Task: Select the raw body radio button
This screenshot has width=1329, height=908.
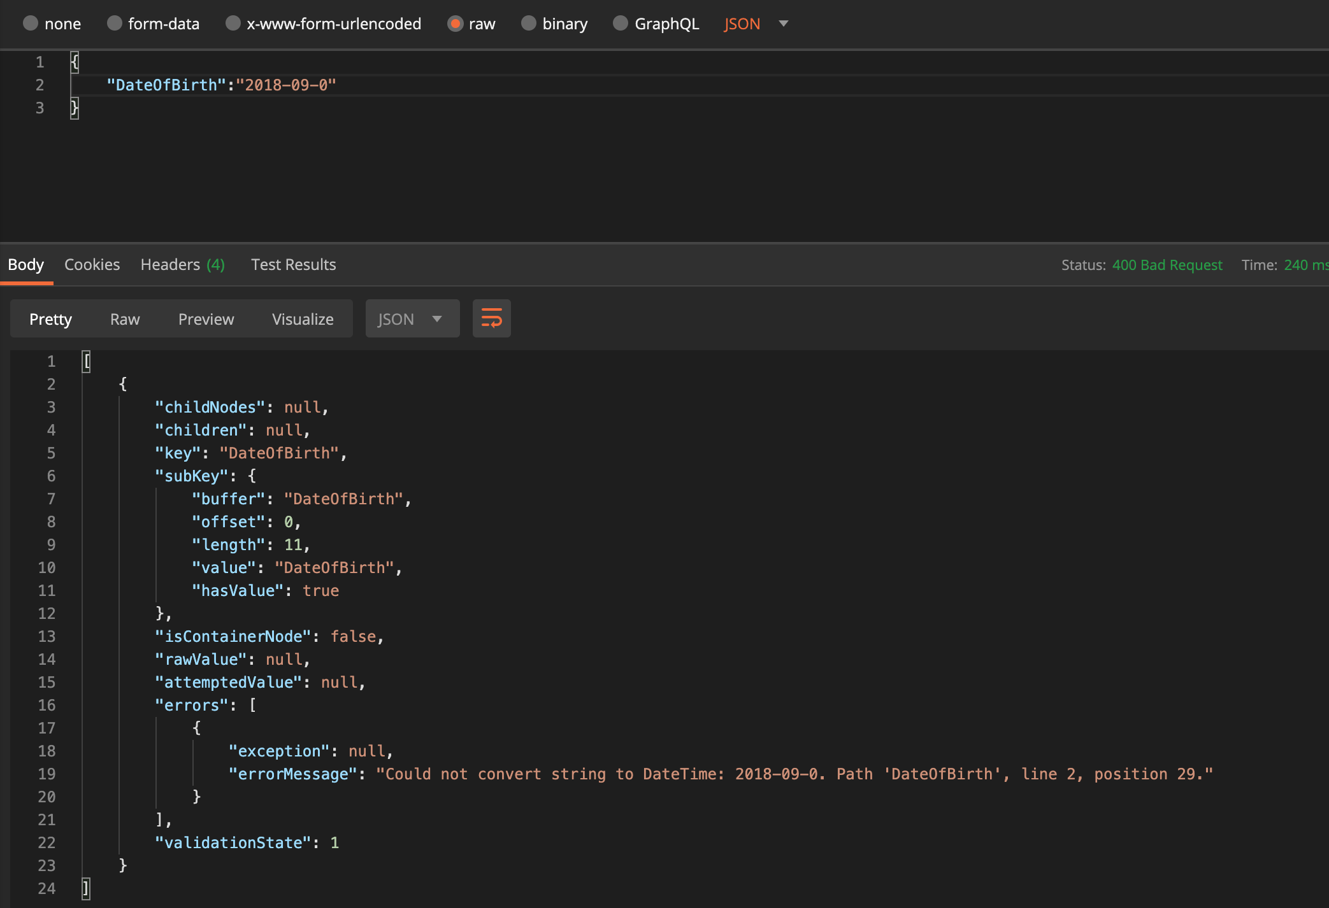Action: pyautogui.click(x=455, y=24)
